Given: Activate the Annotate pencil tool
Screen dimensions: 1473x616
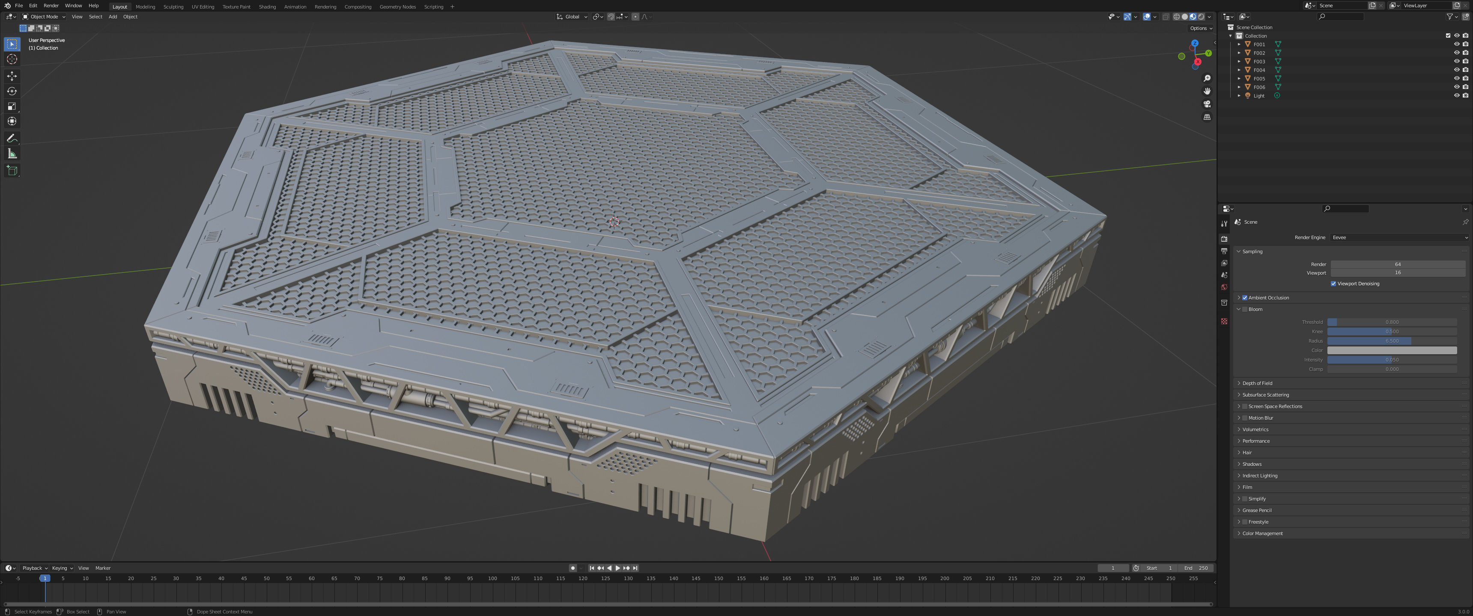Looking at the screenshot, I should click(x=12, y=138).
